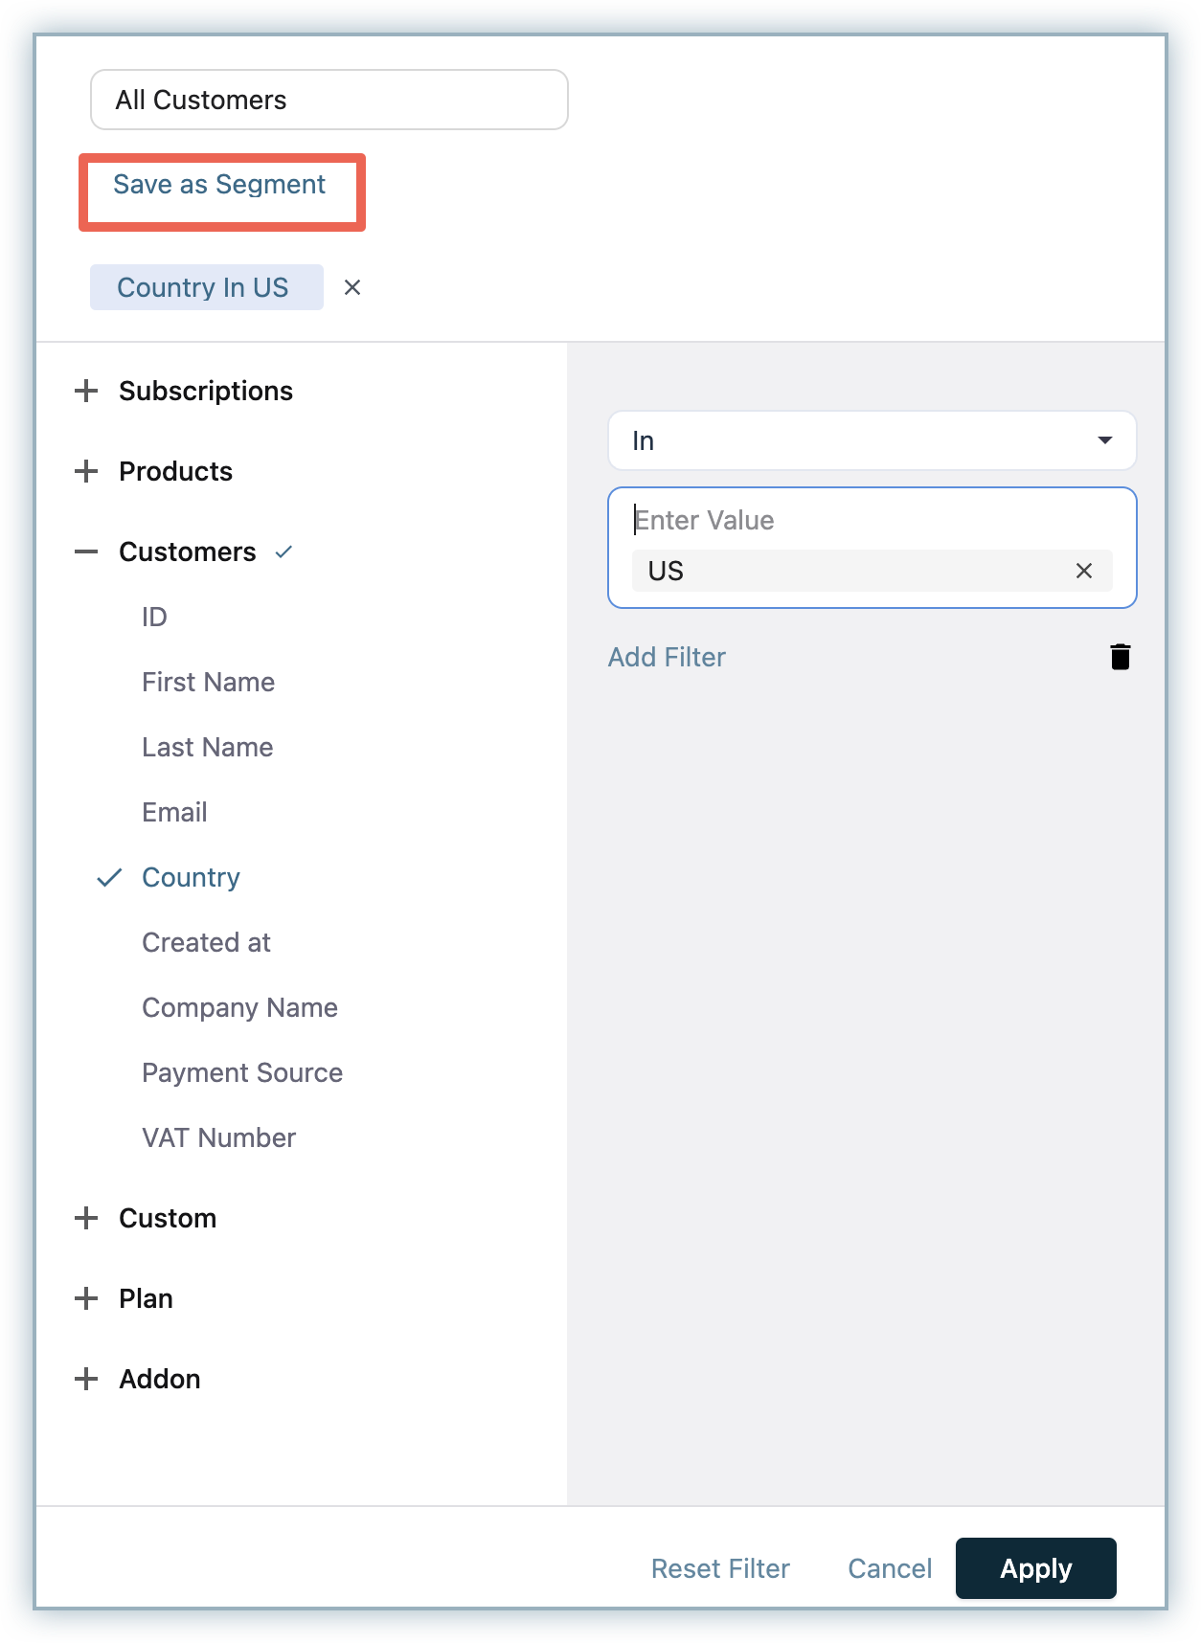The image size is (1201, 1643).
Task: Select the Email filter field
Action: coord(174,812)
